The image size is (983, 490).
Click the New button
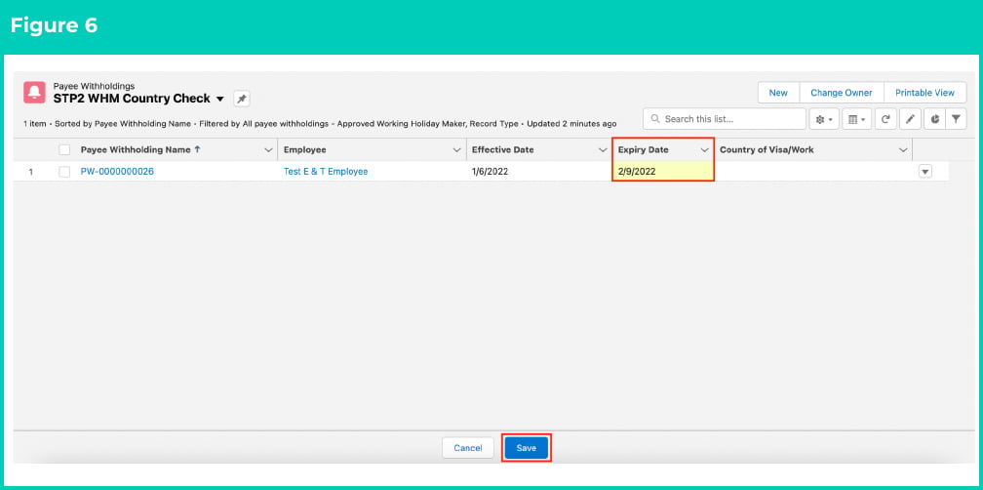[x=778, y=92]
